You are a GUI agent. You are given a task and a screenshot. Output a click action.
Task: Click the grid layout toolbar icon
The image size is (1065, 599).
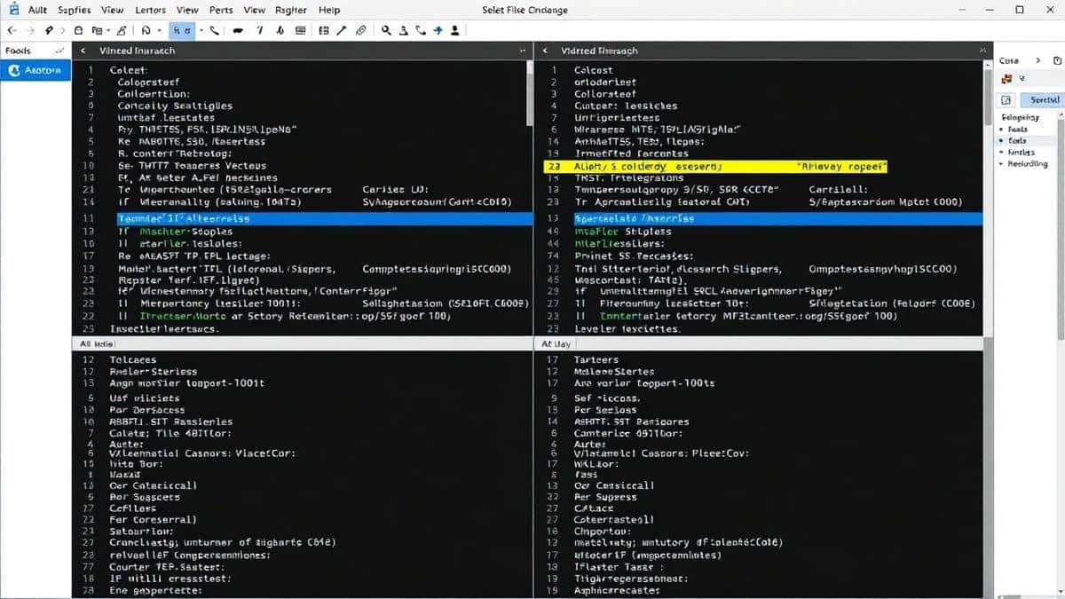pos(324,30)
